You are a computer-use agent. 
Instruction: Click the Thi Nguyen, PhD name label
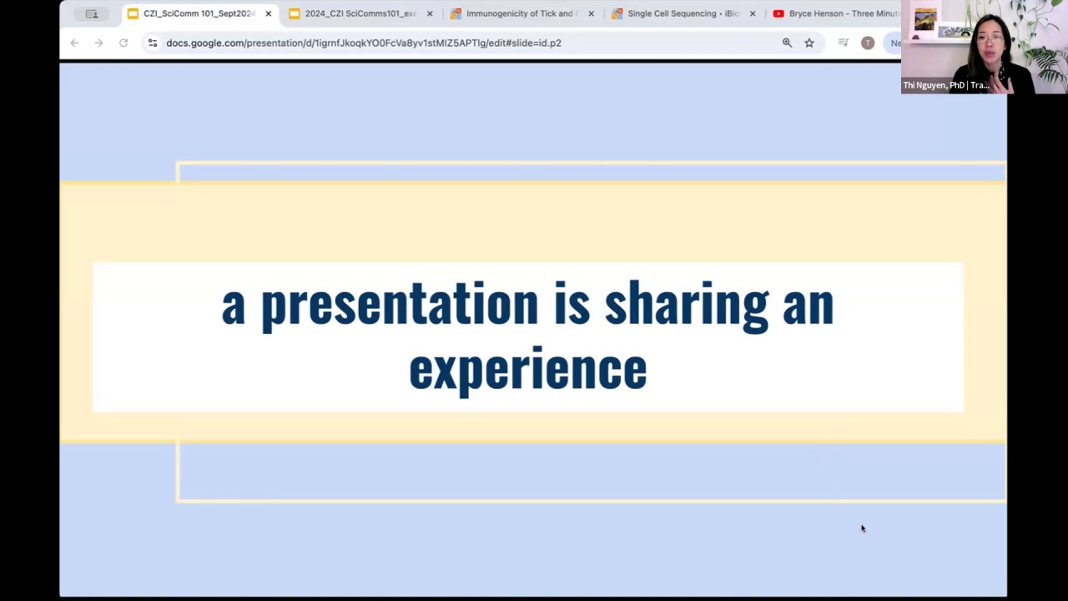(x=946, y=85)
